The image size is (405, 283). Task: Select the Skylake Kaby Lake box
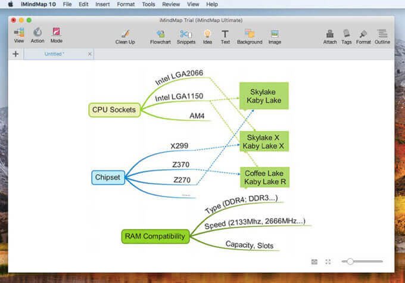pos(264,96)
